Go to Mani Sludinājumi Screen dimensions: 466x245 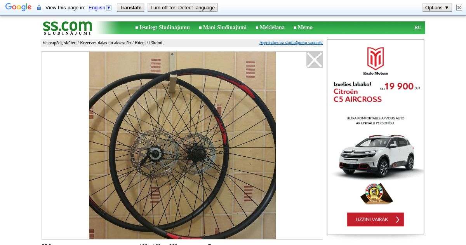[x=223, y=28]
